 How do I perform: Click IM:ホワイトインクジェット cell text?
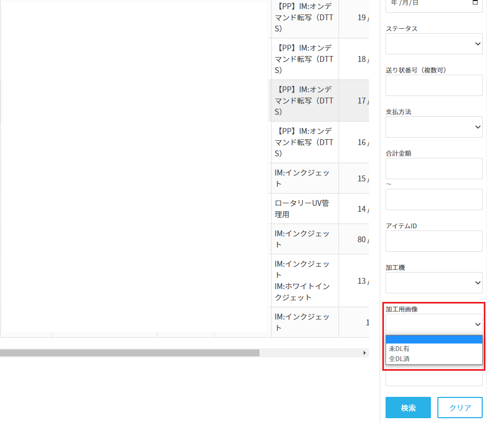(x=302, y=292)
